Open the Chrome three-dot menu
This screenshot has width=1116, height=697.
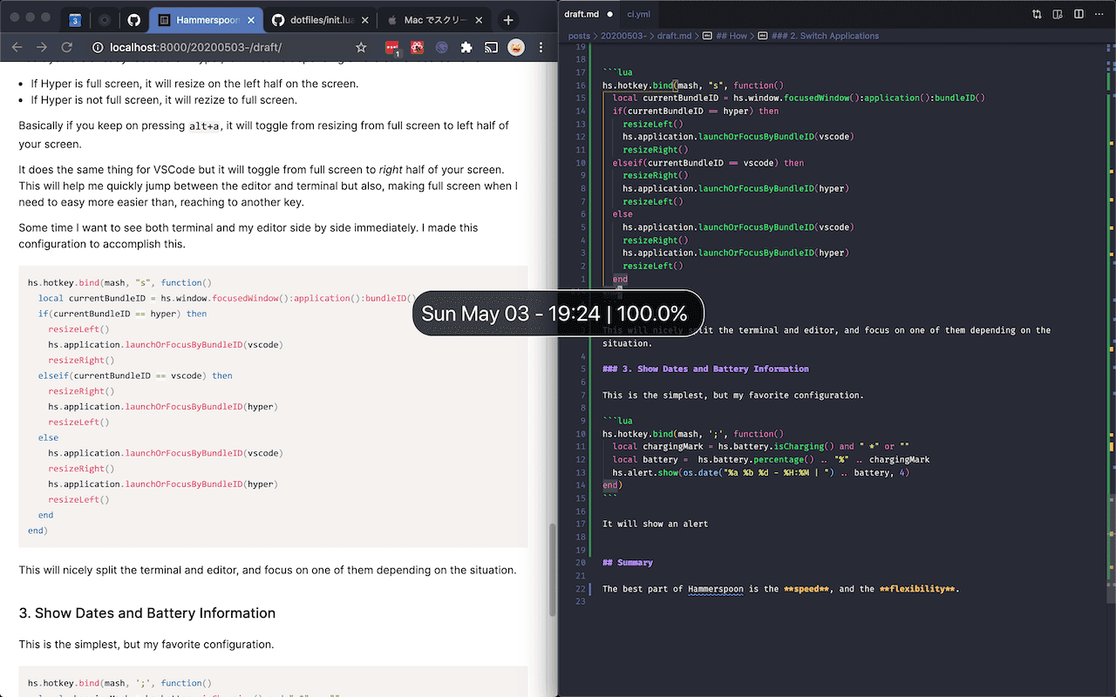[x=542, y=47]
